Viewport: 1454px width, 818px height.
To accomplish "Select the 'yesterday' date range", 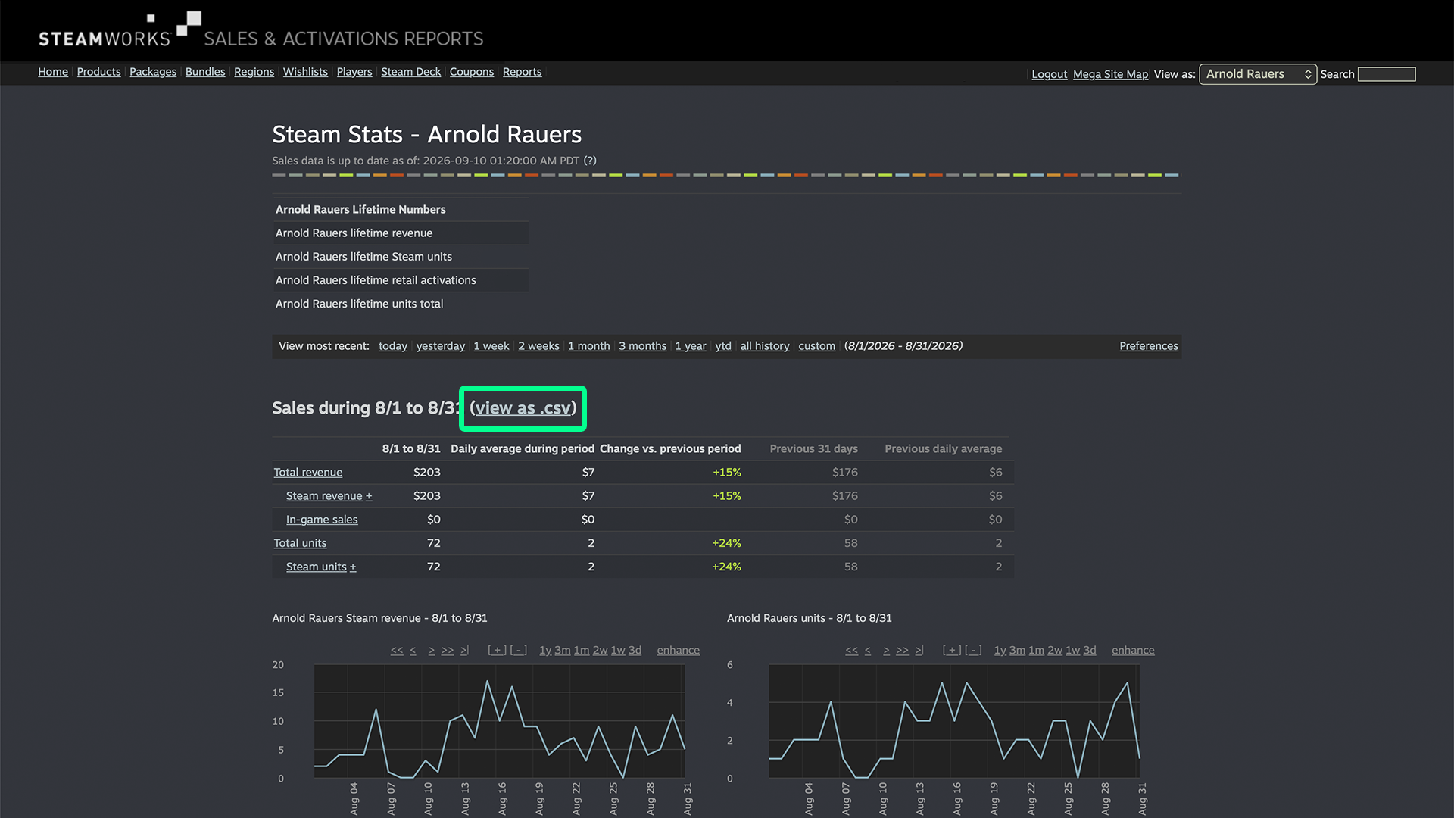I will (441, 346).
